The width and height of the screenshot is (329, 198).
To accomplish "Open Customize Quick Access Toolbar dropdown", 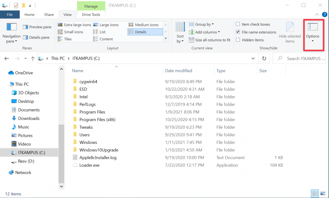I will [x=30, y=6].
